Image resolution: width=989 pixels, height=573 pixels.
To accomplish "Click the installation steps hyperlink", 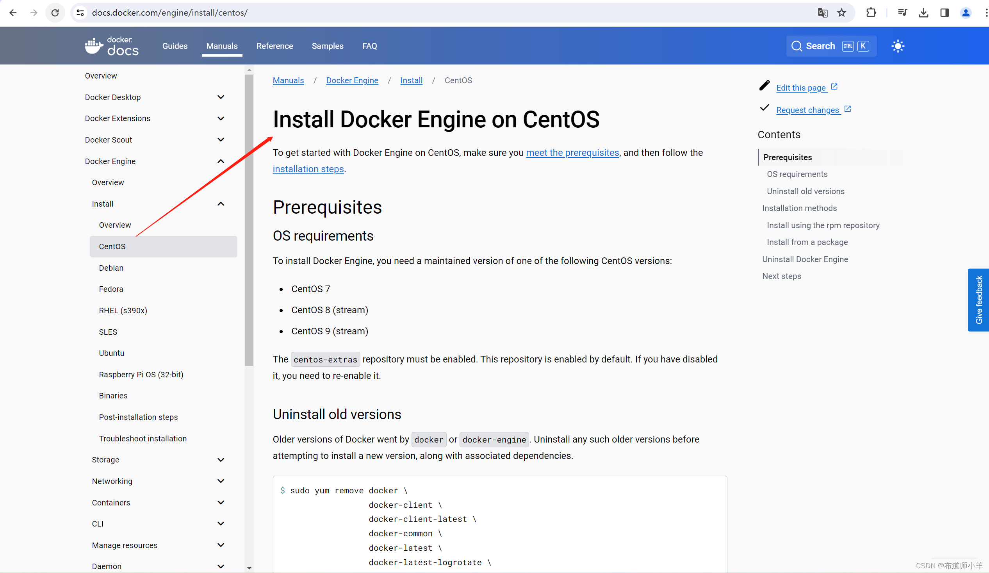I will (x=308, y=168).
